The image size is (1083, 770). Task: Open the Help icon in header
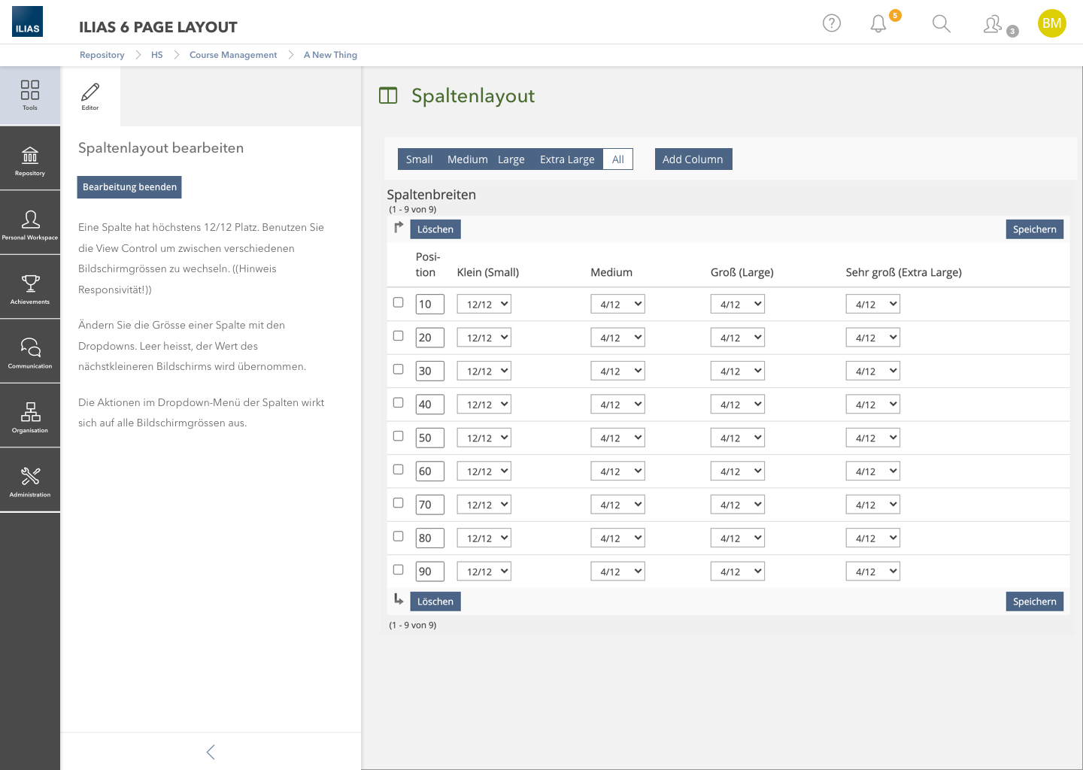pos(831,23)
